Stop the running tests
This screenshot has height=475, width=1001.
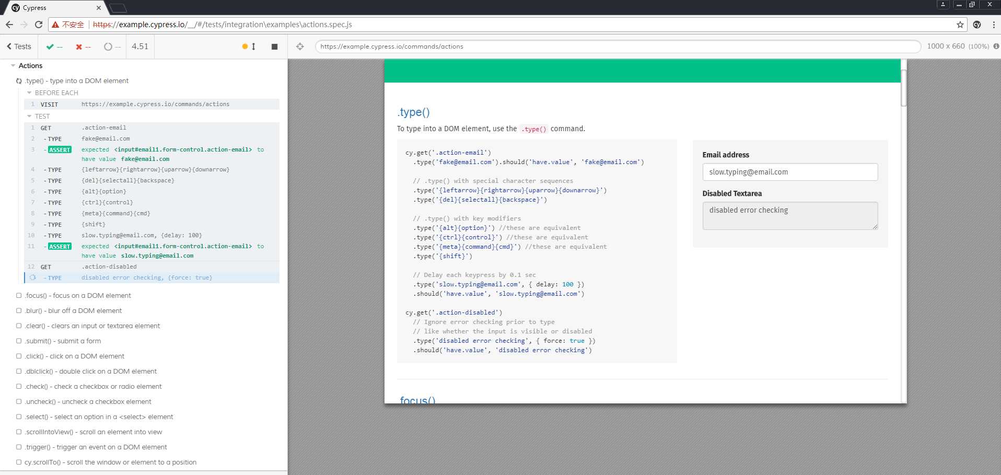[x=274, y=47]
